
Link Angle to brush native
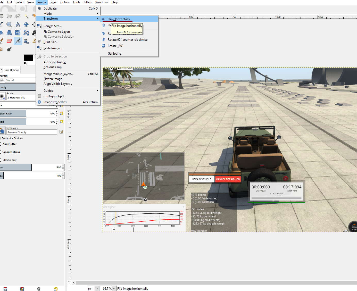click(x=61, y=122)
